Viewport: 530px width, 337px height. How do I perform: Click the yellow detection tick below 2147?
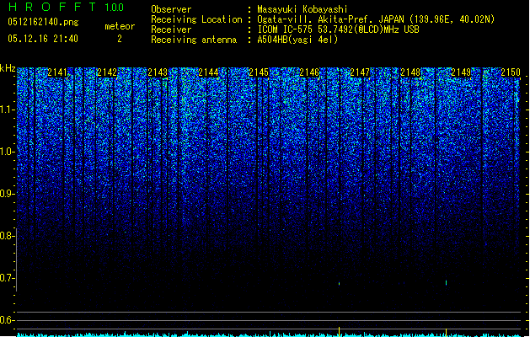click(x=339, y=332)
